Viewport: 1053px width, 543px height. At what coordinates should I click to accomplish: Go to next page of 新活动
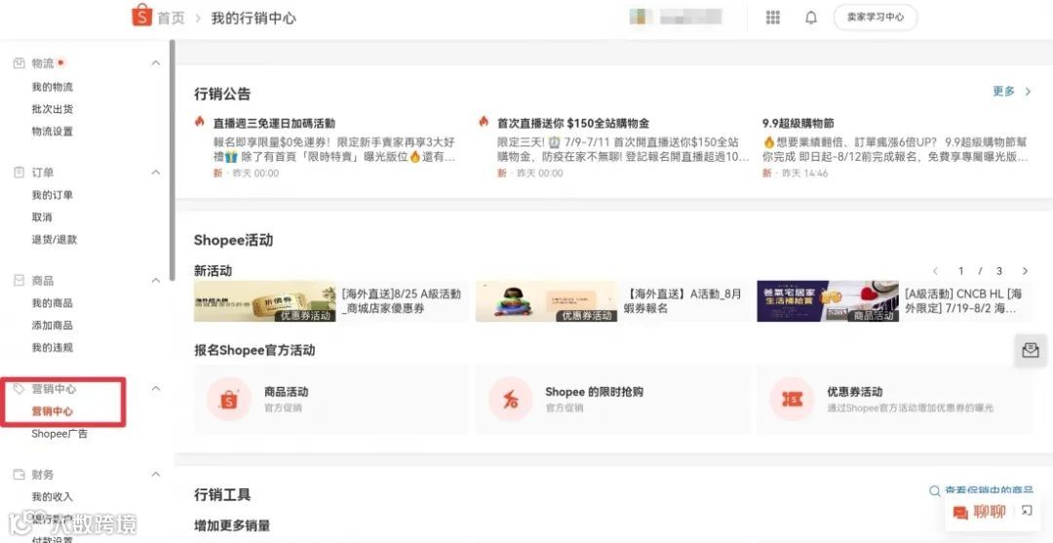coord(1025,271)
